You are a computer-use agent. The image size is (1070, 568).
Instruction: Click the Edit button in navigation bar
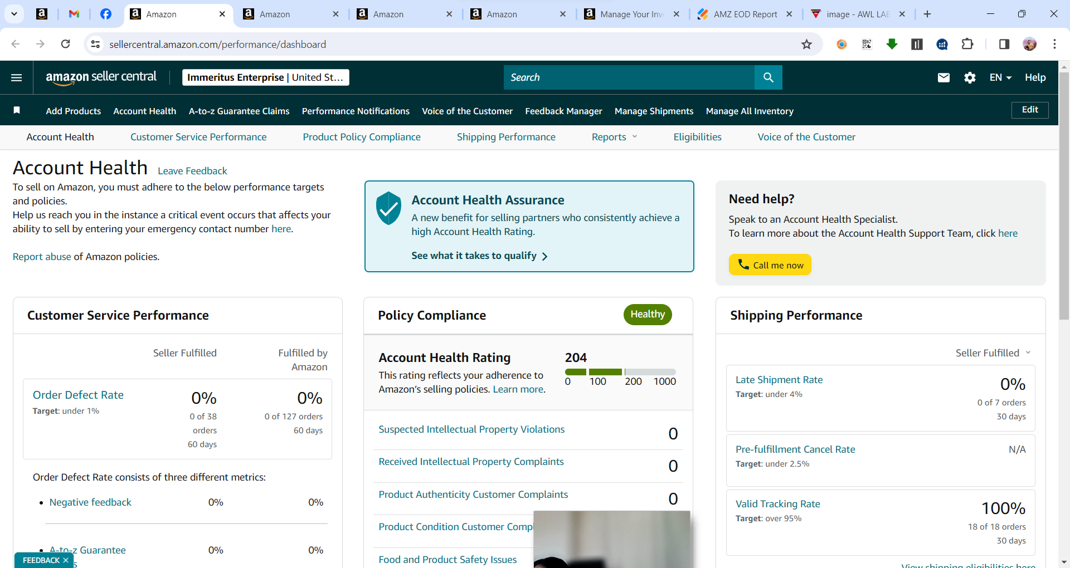click(x=1030, y=110)
